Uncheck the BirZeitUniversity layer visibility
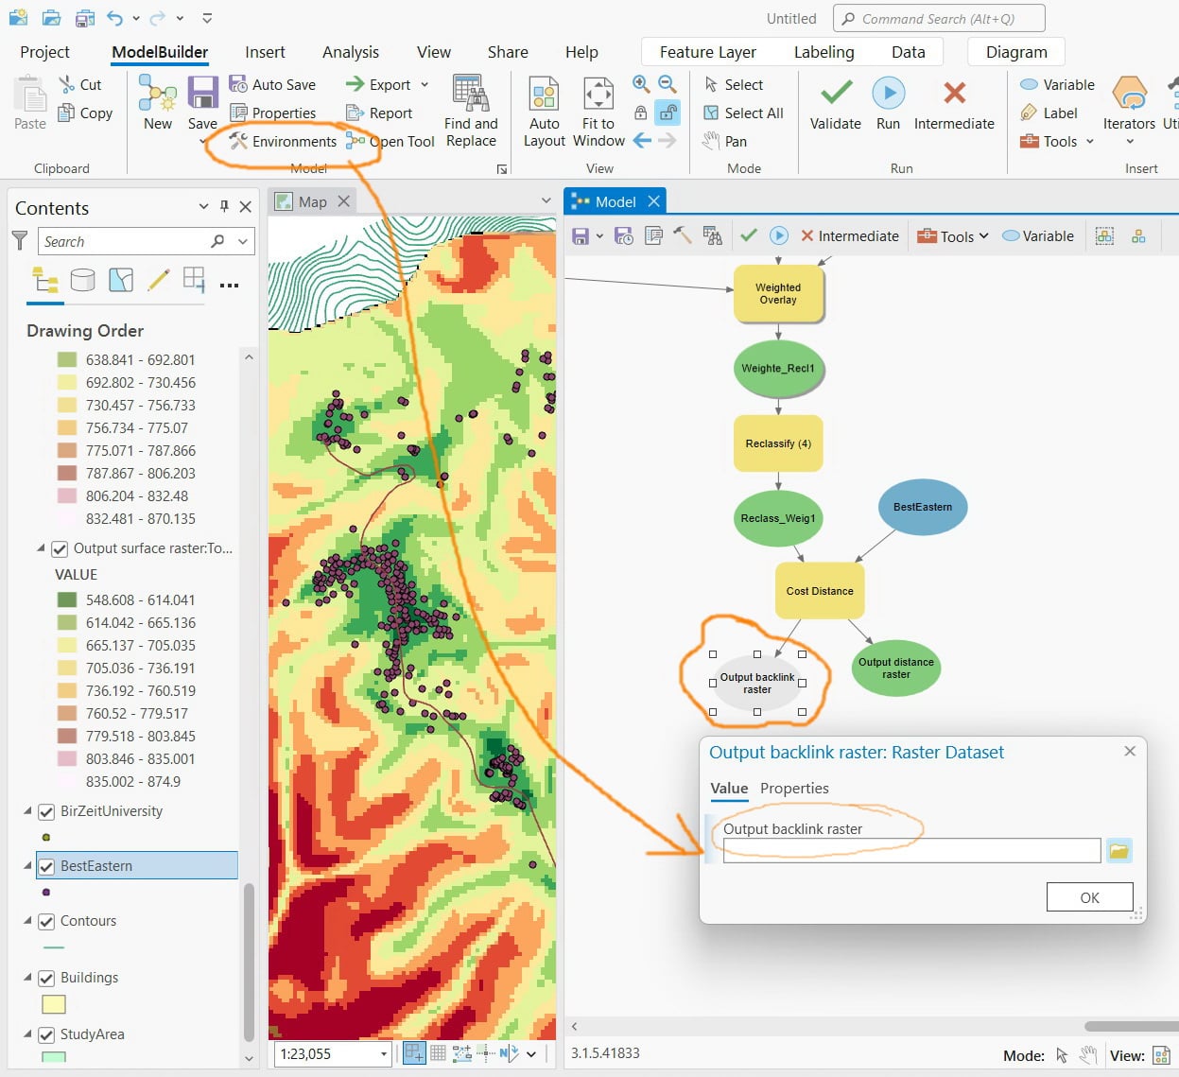The width and height of the screenshot is (1179, 1077). 46,811
